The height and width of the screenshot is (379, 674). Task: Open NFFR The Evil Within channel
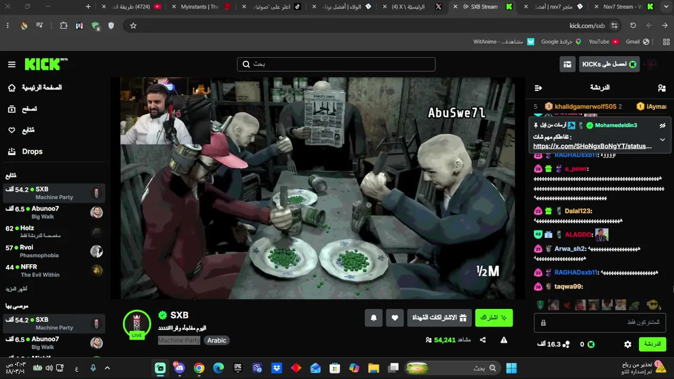point(54,271)
